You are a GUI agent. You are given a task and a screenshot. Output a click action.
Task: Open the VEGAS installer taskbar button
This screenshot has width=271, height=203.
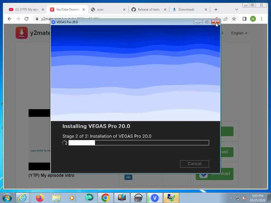click(x=155, y=198)
